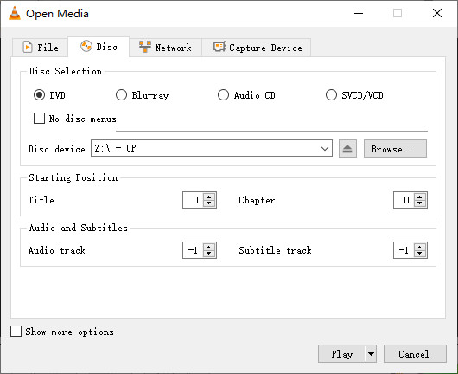Click the Play button
458x374 pixels.
(341, 354)
